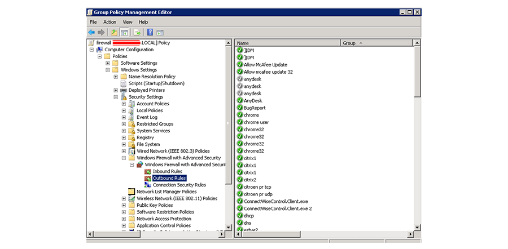The height and width of the screenshot is (249, 508).
Task: Click green check icon of chrome user rule
Action: 240,122
